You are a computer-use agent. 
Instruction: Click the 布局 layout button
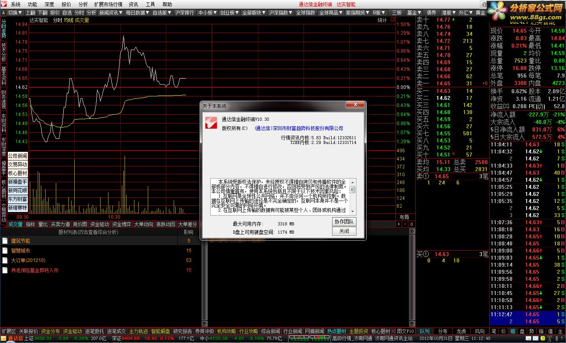[x=404, y=217]
